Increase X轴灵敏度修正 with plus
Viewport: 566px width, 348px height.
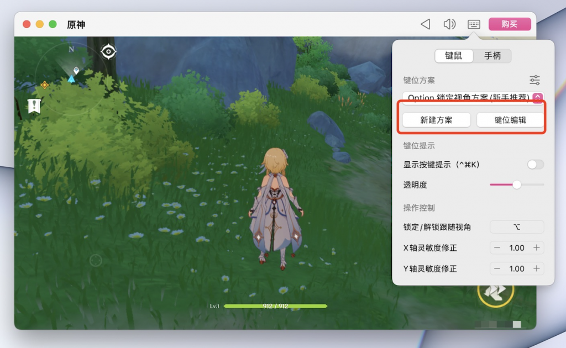pos(536,248)
